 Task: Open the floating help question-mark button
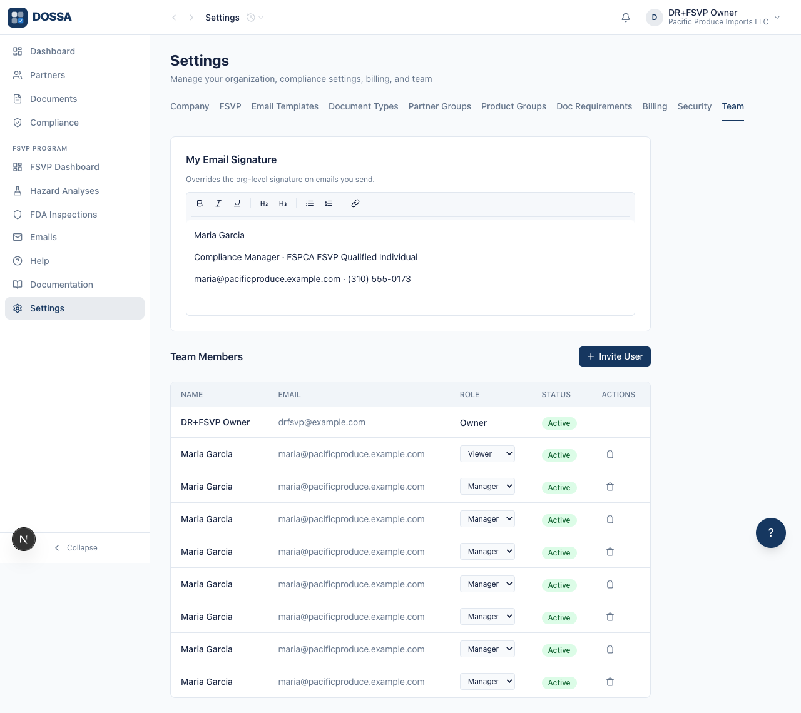pos(771,533)
